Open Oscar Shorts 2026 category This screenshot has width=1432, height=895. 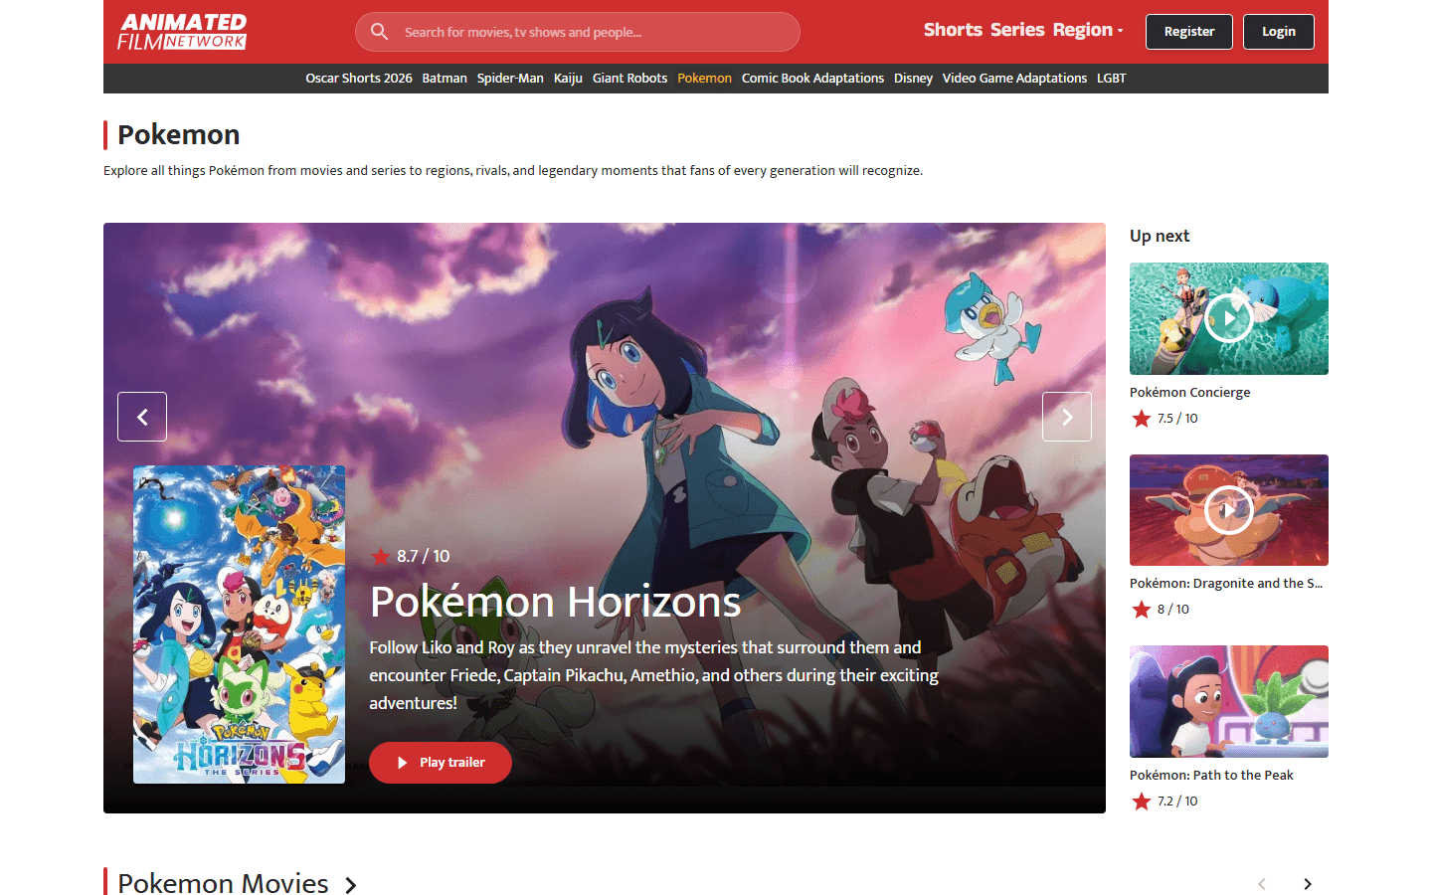(359, 79)
